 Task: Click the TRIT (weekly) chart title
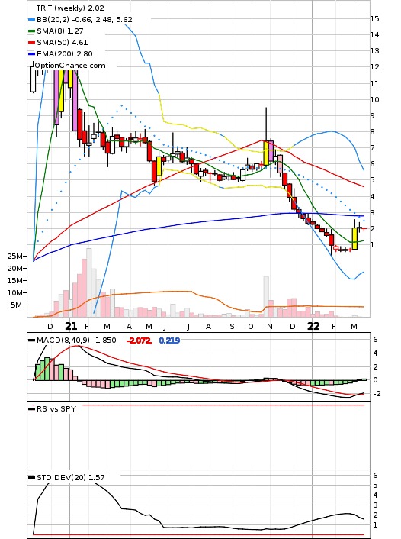tap(70, 8)
